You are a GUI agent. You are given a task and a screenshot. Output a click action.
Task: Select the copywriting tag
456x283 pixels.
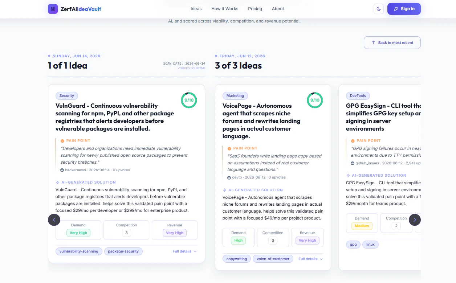tap(237, 259)
